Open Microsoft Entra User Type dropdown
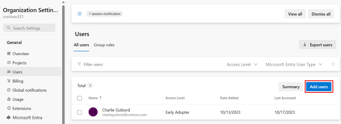 [x=294, y=65]
